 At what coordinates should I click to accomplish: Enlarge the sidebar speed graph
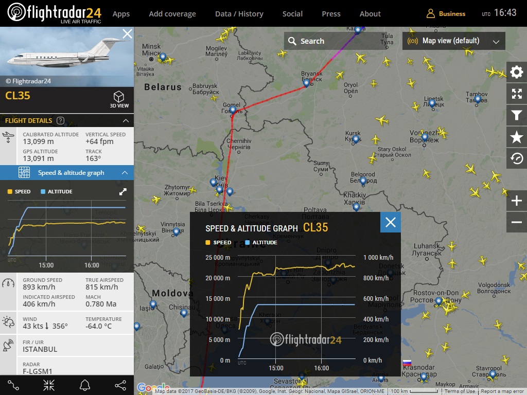pos(123,191)
